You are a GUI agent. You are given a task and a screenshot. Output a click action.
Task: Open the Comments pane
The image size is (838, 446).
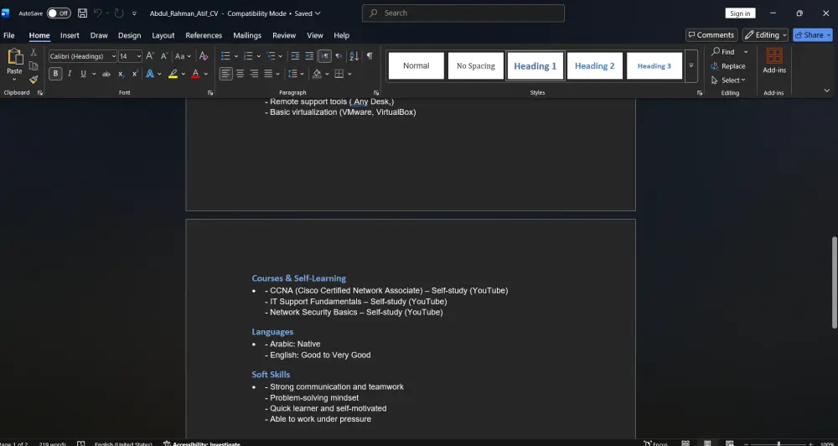pyautogui.click(x=711, y=34)
